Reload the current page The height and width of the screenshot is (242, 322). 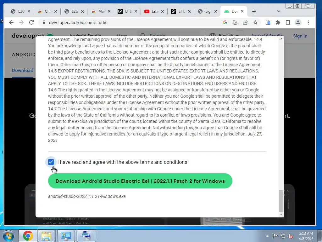click(x=31, y=22)
